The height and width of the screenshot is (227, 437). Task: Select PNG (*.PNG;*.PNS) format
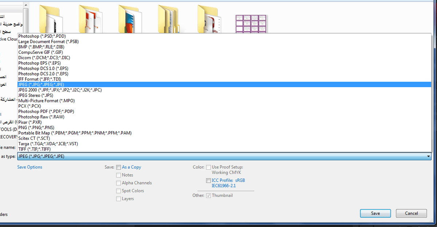click(224, 127)
